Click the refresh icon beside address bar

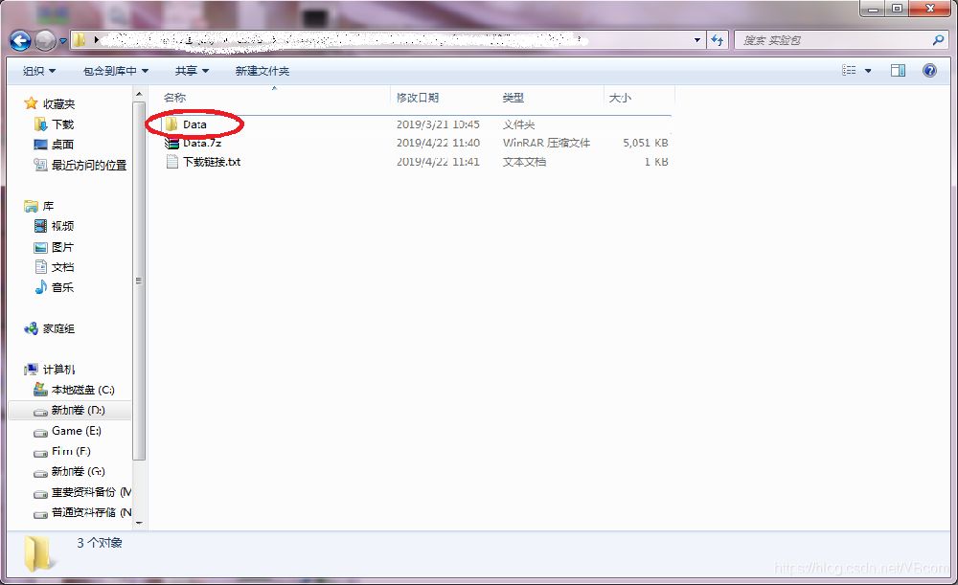click(x=718, y=40)
